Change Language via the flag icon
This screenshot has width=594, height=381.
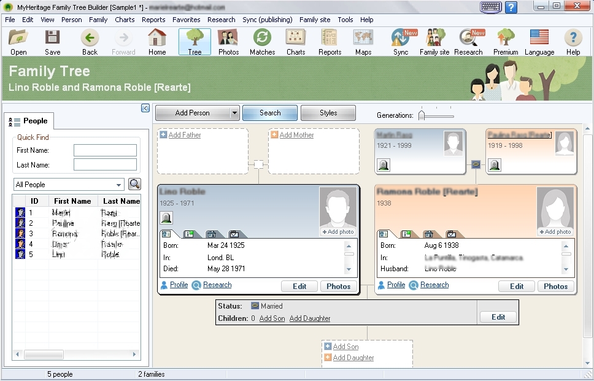[x=539, y=42]
